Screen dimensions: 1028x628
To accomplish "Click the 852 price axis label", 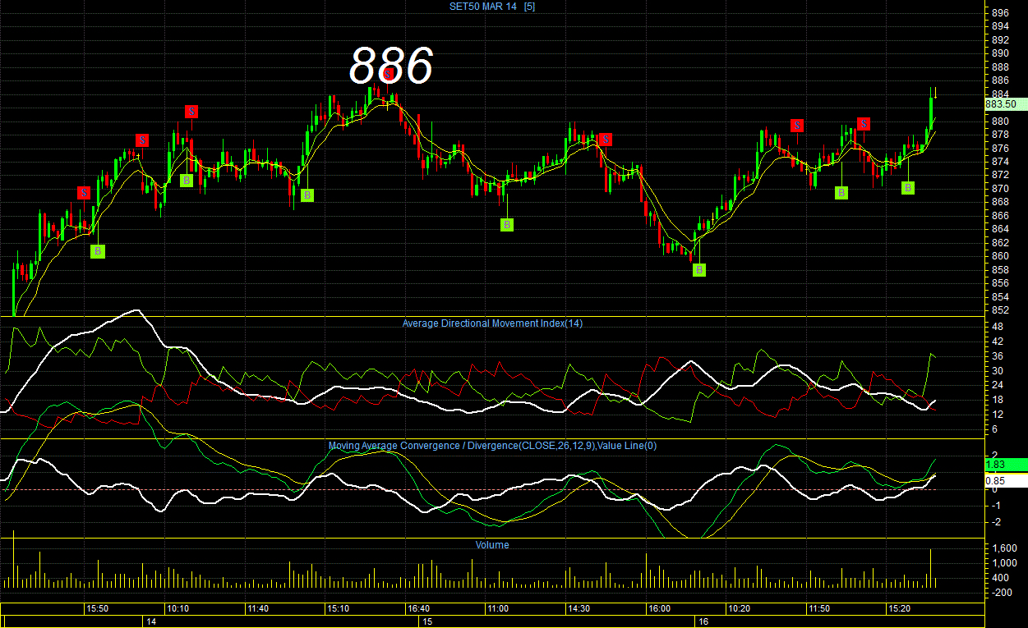I will coord(1000,310).
